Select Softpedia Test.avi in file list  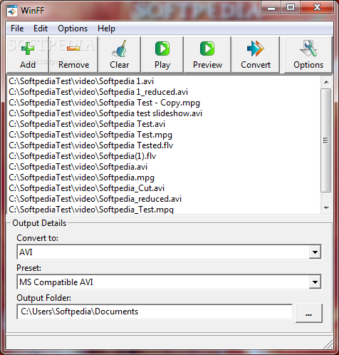click(x=87, y=124)
